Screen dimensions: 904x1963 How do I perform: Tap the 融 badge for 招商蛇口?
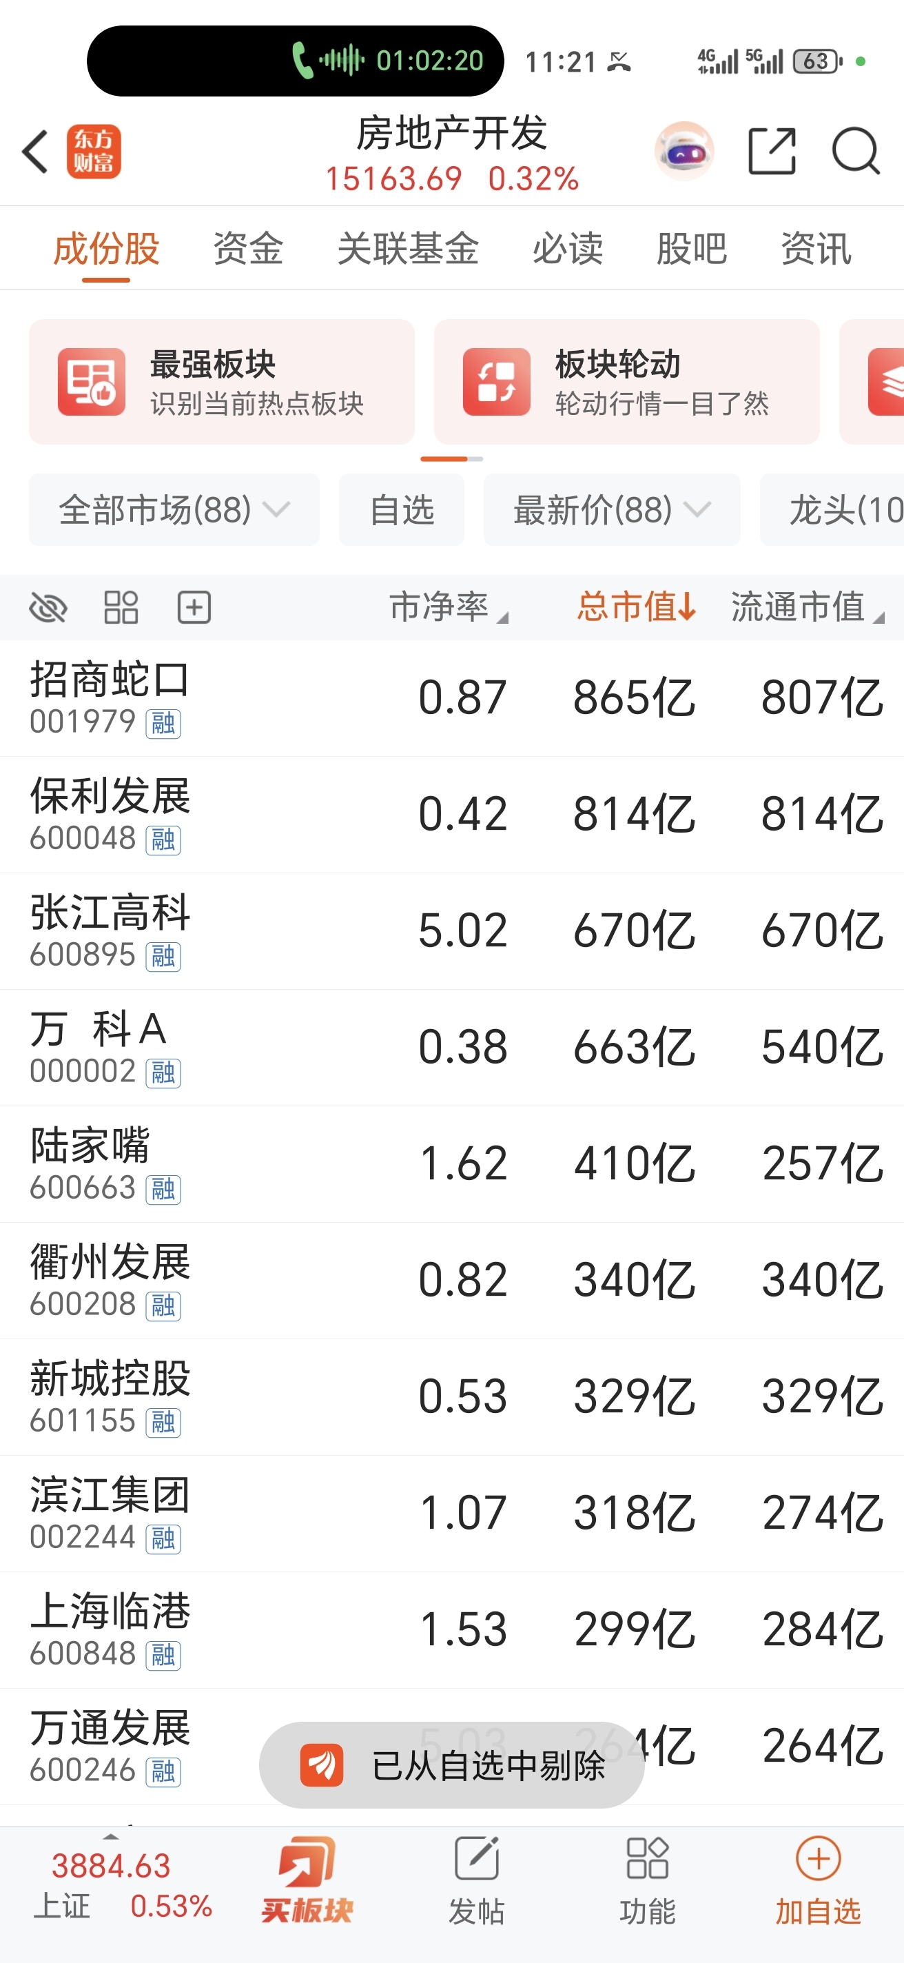pyautogui.click(x=163, y=723)
